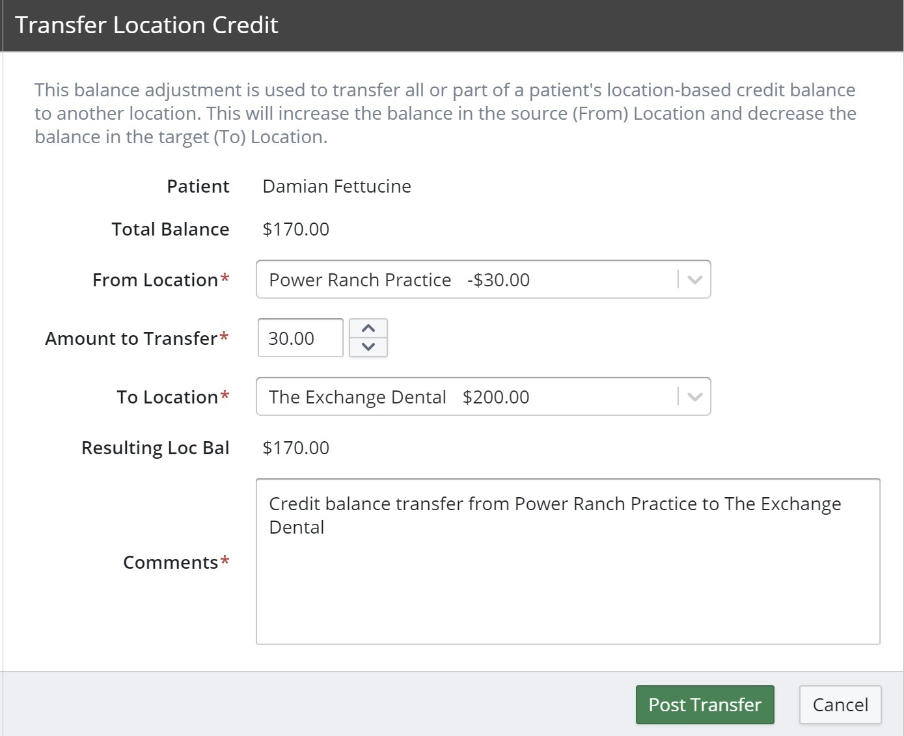Viewport: 904px width, 736px height.
Task: Click the Resulting Loc Bal amount value
Action: coord(295,448)
